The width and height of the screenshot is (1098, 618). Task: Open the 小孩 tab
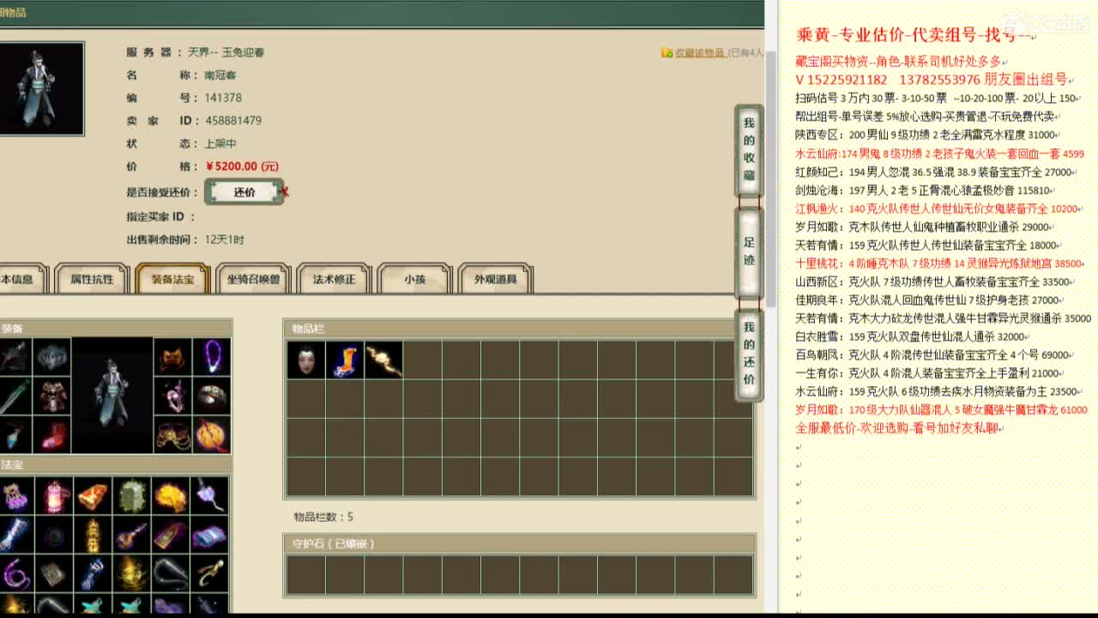coord(414,279)
